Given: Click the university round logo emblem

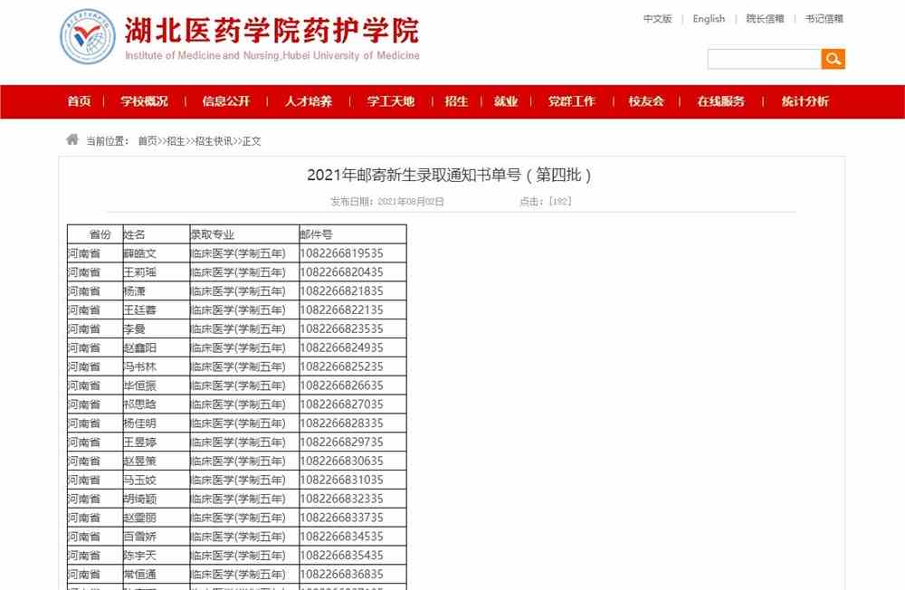Looking at the screenshot, I should [x=88, y=36].
